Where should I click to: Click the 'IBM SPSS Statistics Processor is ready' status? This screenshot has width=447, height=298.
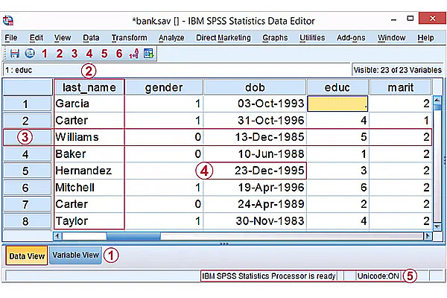(268, 276)
